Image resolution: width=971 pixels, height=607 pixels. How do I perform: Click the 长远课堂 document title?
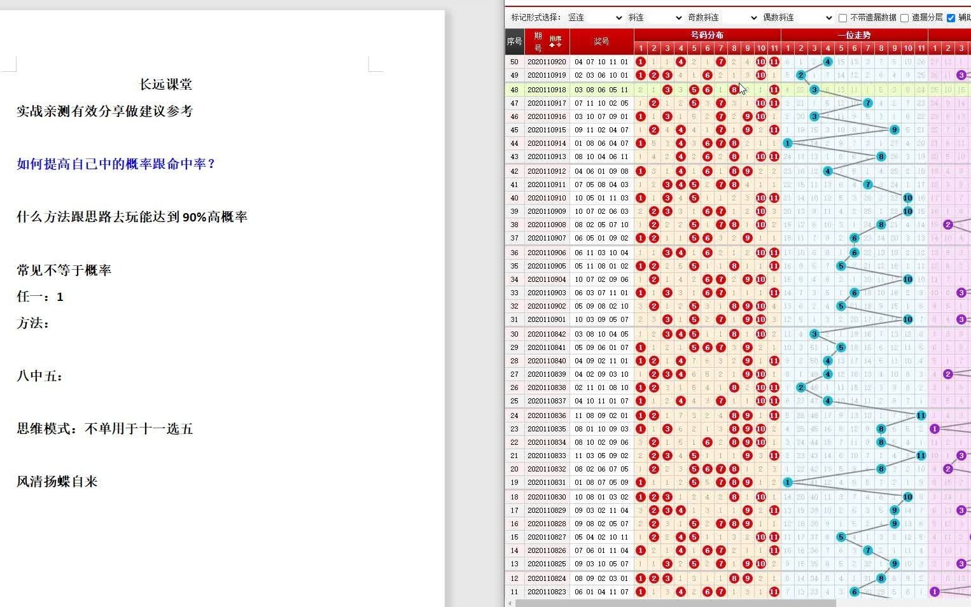point(165,84)
